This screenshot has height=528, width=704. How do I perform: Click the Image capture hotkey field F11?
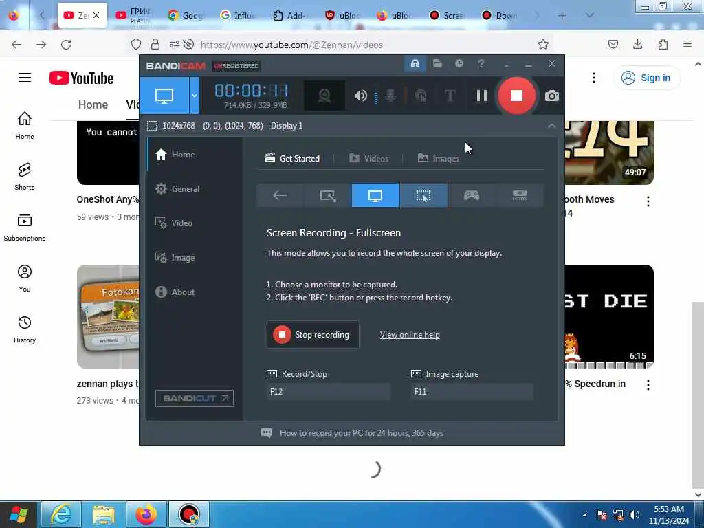point(472,391)
